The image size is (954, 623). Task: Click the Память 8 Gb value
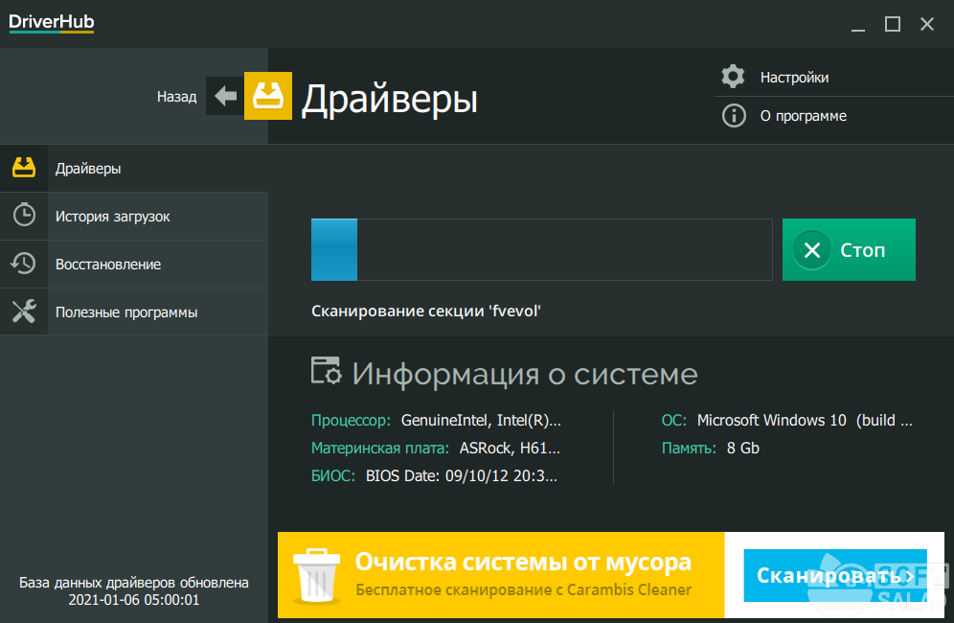click(x=743, y=449)
